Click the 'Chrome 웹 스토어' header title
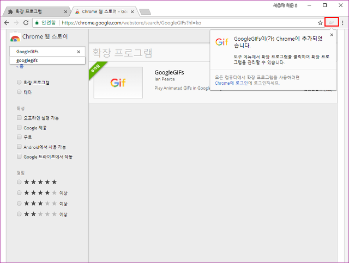This screenshot has height=263, width=349. (45, 36)
